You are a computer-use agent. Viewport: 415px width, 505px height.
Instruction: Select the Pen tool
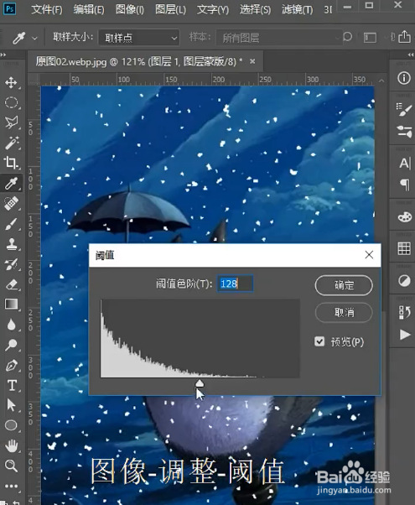click(11, 365)
